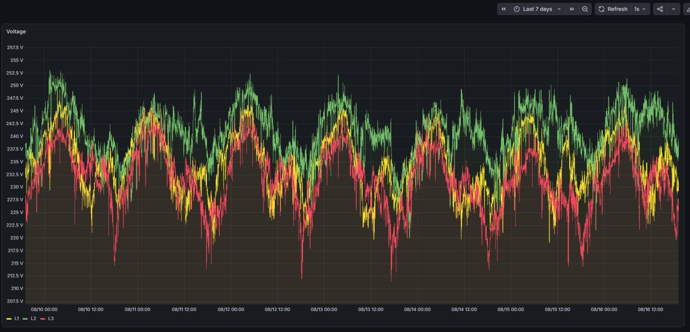
Task: Click the share dashboard icon
Action: [660, 9]
